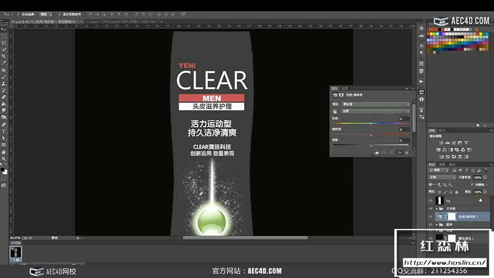Add a Levels adjustment

click(x=448, y=143)
